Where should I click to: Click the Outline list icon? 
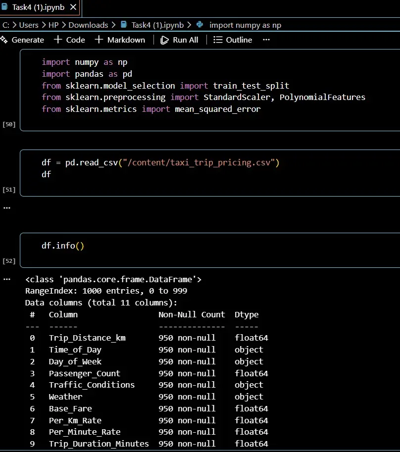[218, 40]
